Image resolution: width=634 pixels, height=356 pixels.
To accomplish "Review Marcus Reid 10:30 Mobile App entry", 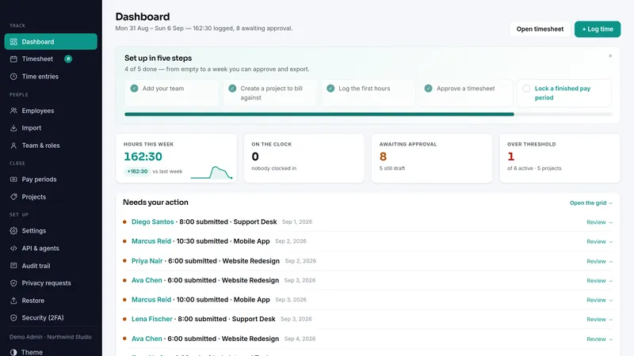I will (600, 241).
